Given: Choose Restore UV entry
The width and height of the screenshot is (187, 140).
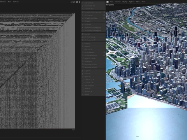Looking at the screenshot, I should click(93, 91).
